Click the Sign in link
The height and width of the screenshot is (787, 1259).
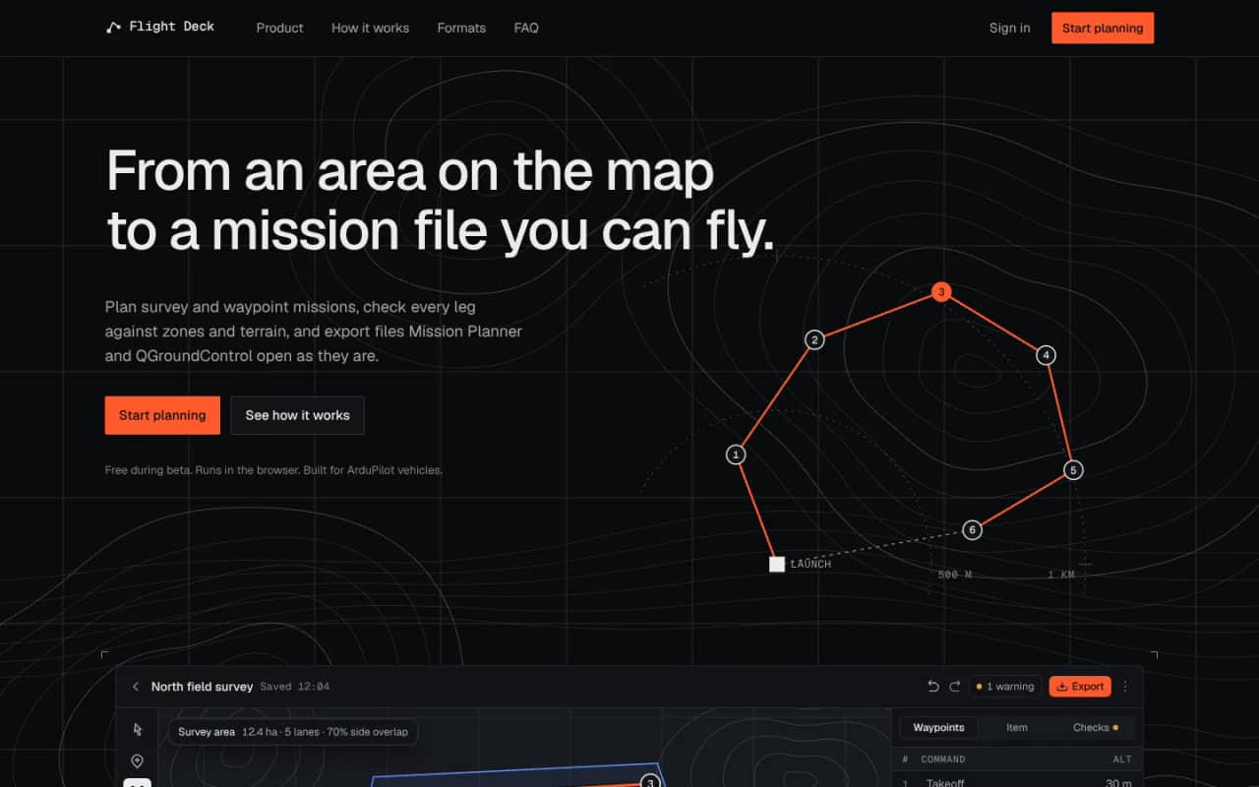(1010, 28)
